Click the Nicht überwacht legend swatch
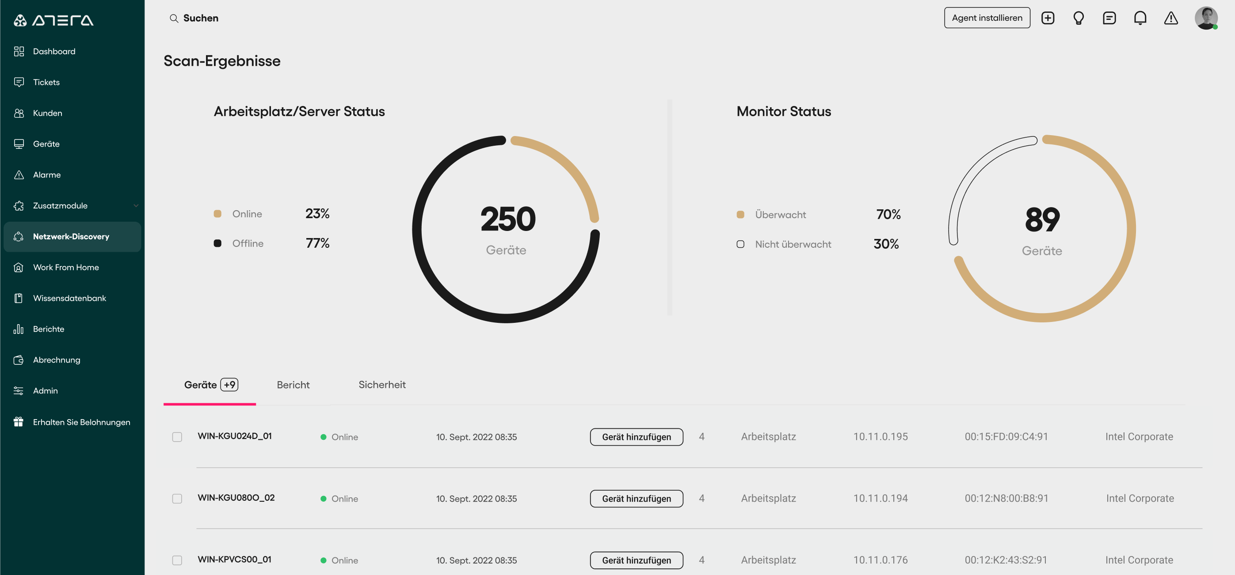The width and height of the screenshot is (1235, 575). coord(740,244)
